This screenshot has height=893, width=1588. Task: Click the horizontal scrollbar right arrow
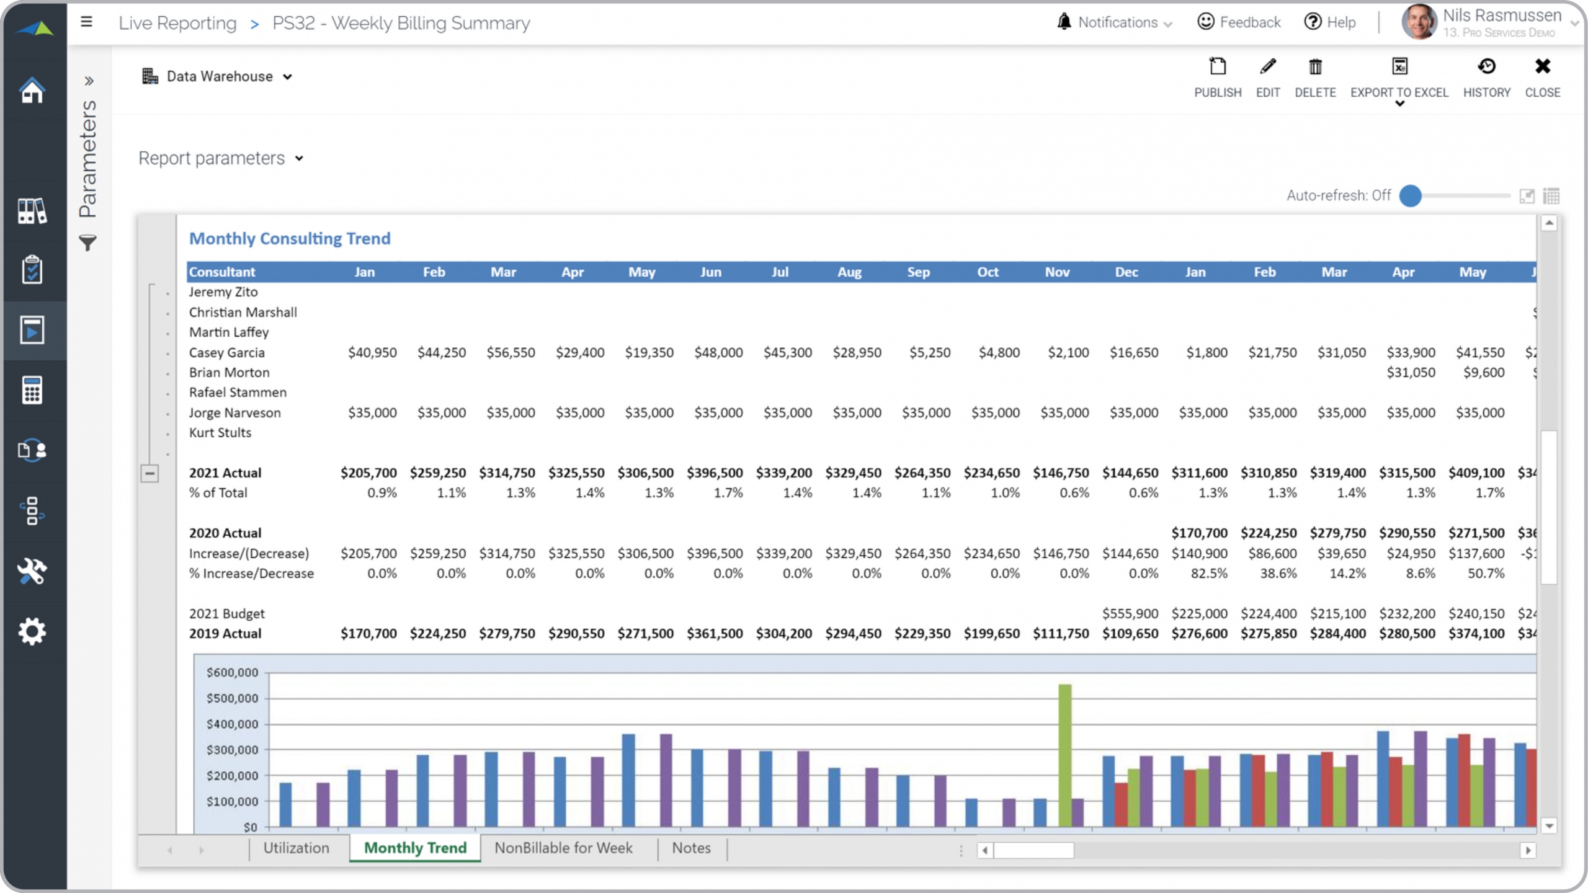click(1528, 850)
